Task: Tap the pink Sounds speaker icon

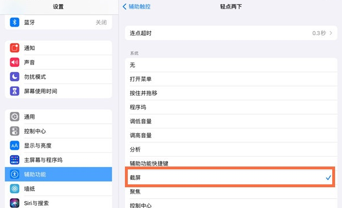Action: tap(14, 62)
